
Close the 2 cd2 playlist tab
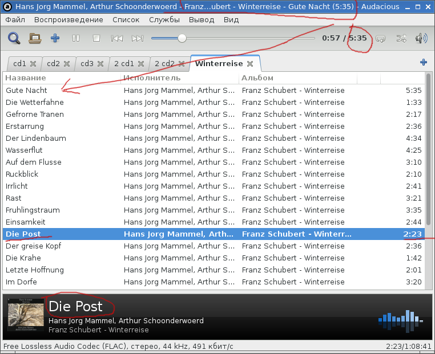point(182,64)
